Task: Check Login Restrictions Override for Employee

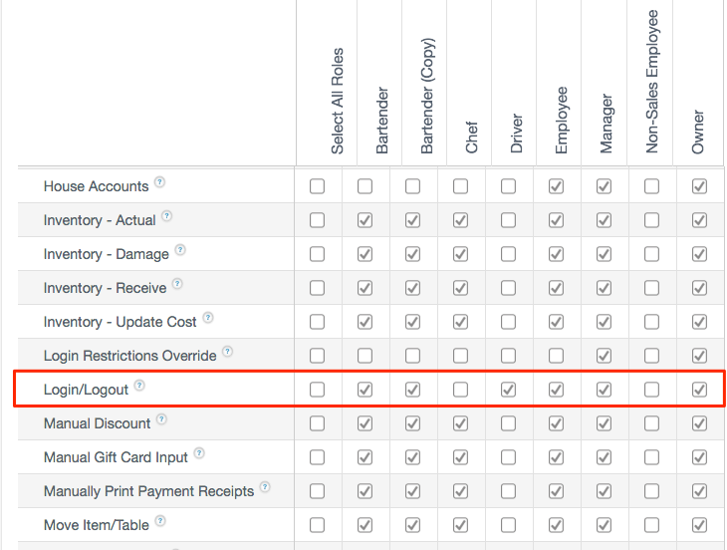Action: pos(556,356)
